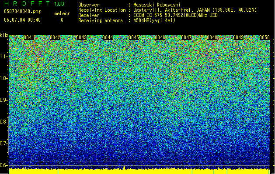Click observer name Masayuki Kobayashi
This screenshot has width=275, height=174.
(157, 5)
